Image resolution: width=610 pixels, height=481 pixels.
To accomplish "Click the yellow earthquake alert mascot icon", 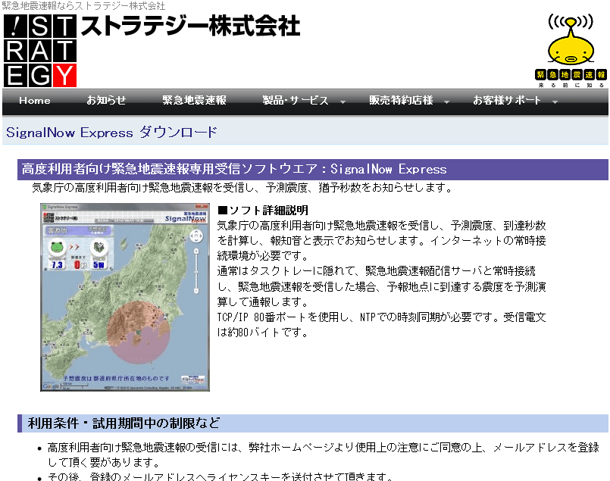I will point(571,39).
